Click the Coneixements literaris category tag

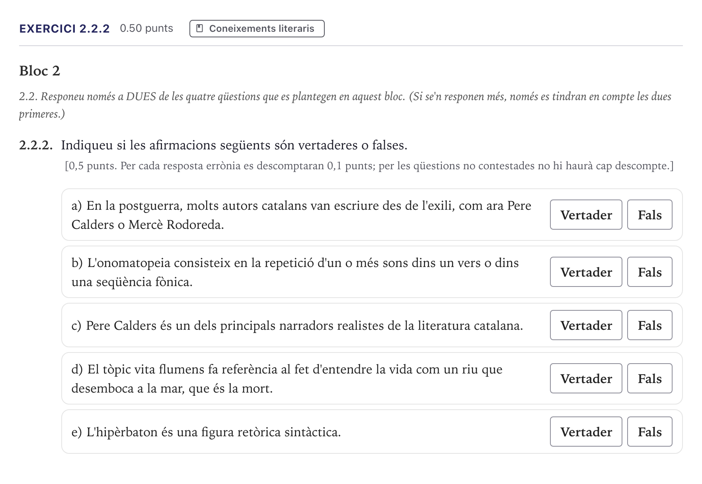[x=257, y=29]
